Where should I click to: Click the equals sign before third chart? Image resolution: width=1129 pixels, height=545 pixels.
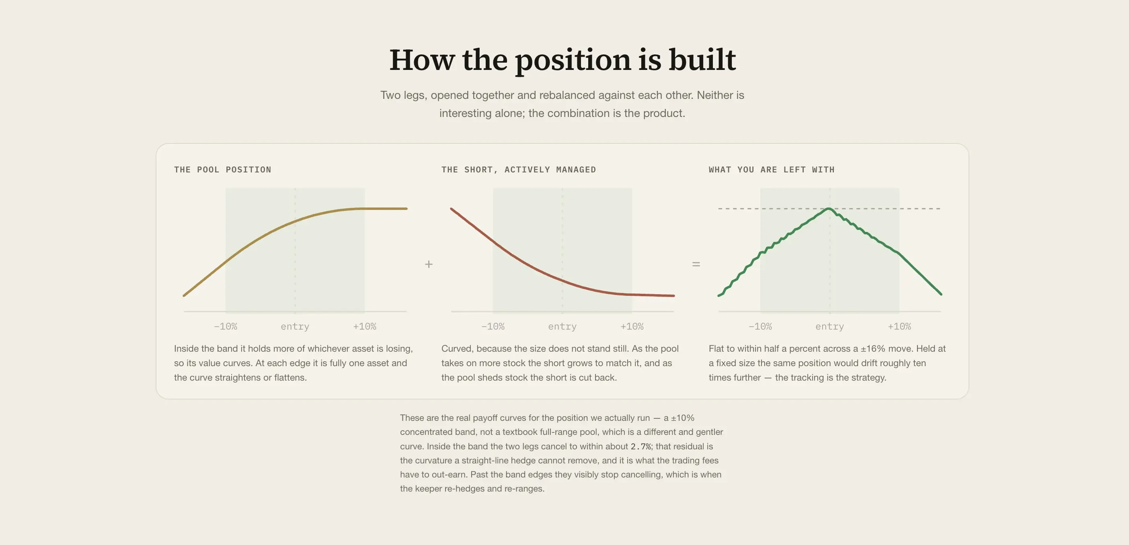(x=696, y=264)
